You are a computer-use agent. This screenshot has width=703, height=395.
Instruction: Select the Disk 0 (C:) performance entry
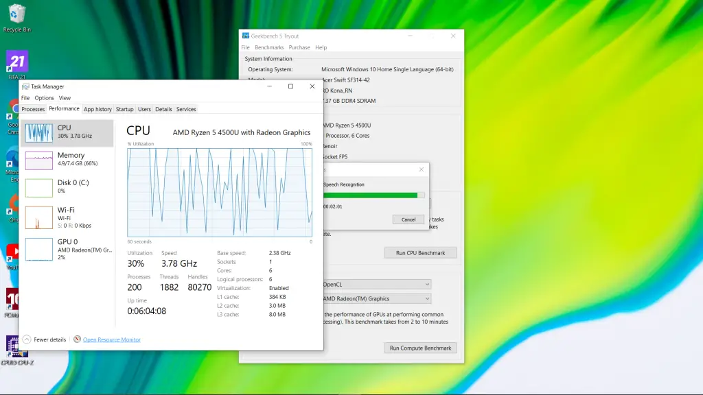coord(67,187)
